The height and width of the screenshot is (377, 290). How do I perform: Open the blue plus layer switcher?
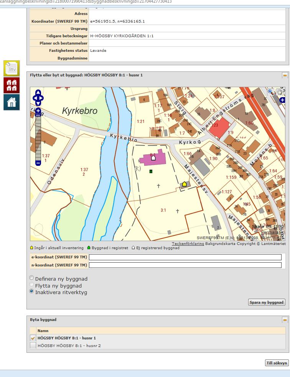tap(282, 100)
